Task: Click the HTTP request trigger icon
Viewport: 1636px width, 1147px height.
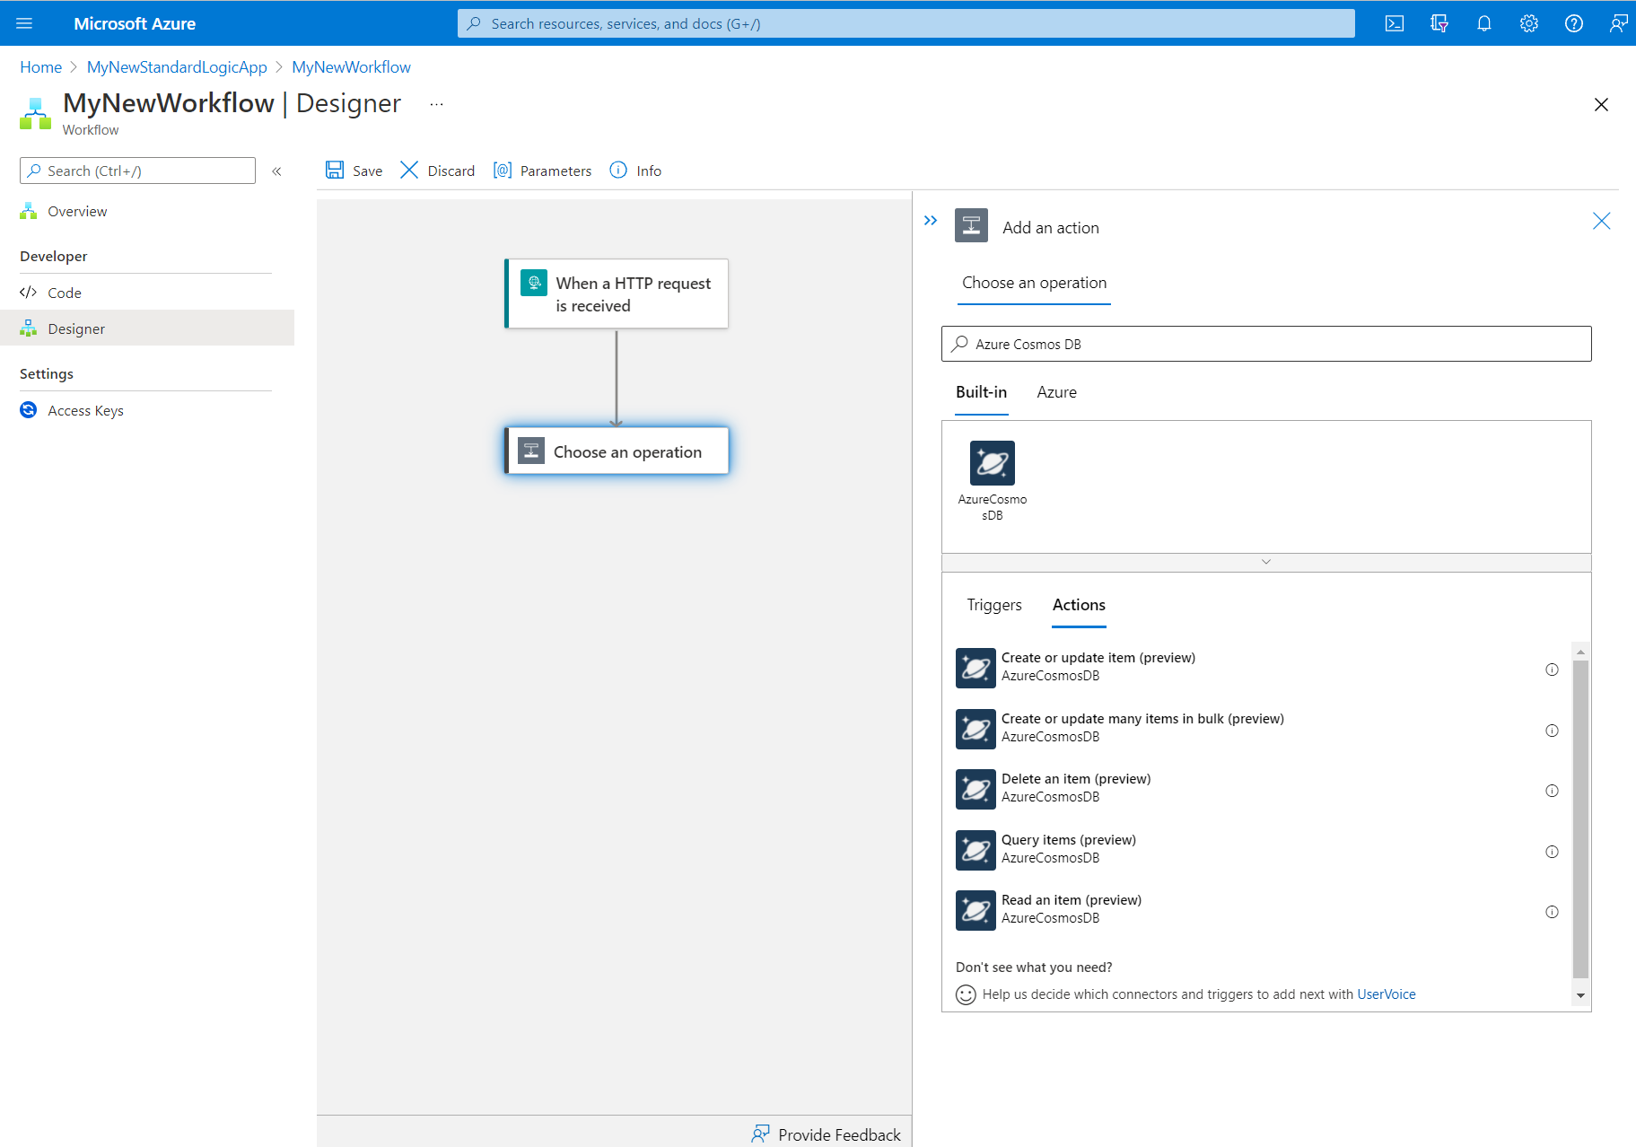Action: click(x=534, y=283)
